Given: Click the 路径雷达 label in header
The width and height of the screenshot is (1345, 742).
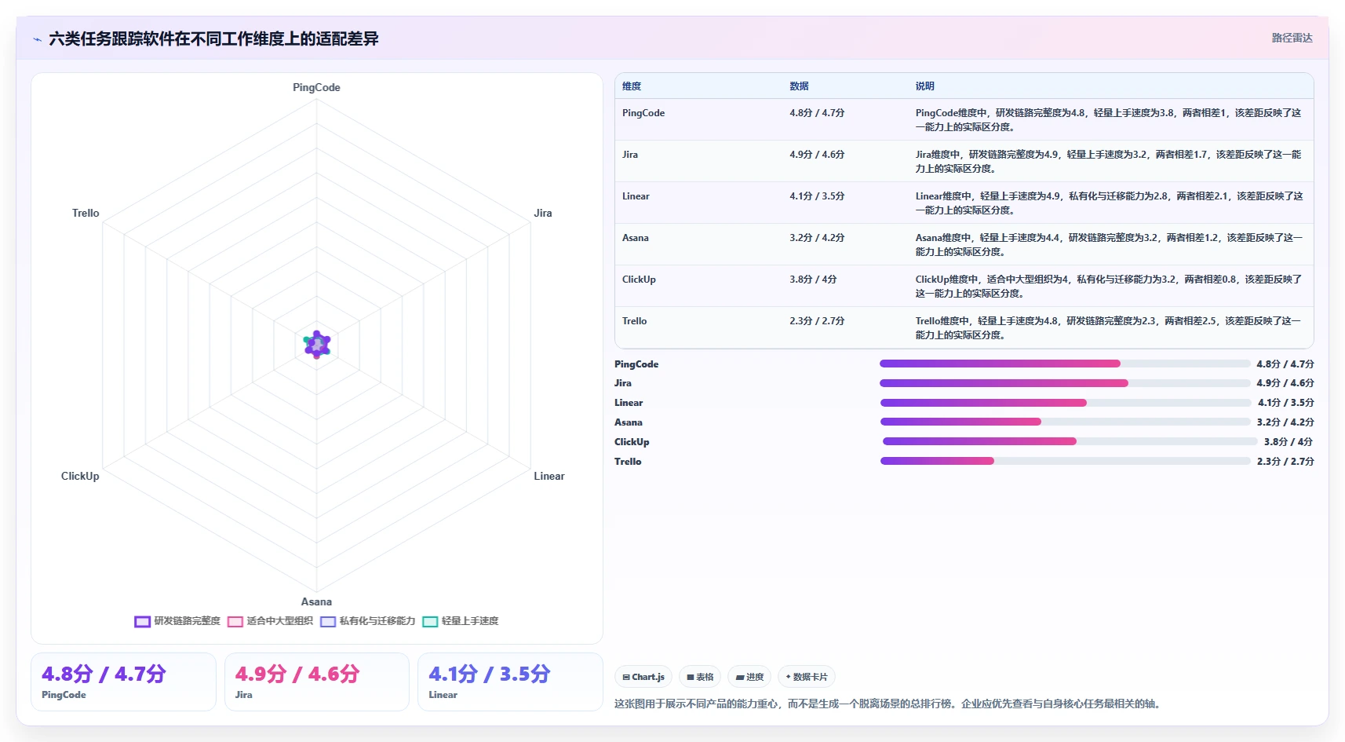Looking at the screenshot, I should tap(1292, 38).
